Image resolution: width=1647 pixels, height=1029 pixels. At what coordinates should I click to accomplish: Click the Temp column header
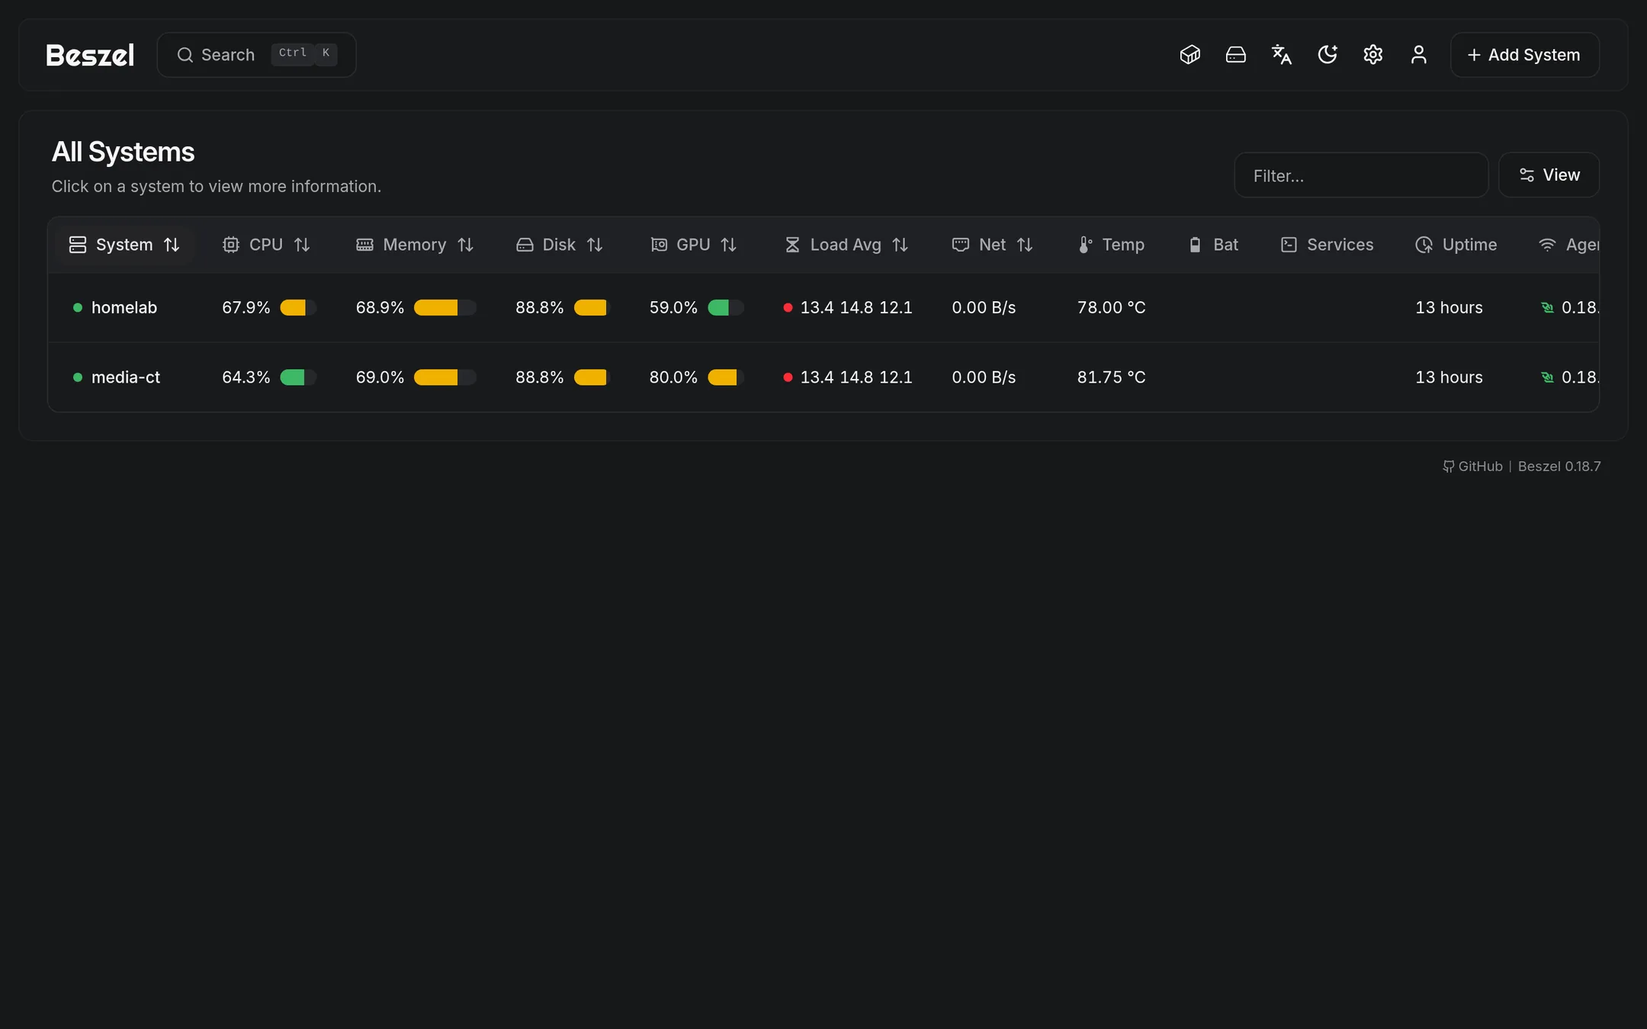click(1111, 245)
